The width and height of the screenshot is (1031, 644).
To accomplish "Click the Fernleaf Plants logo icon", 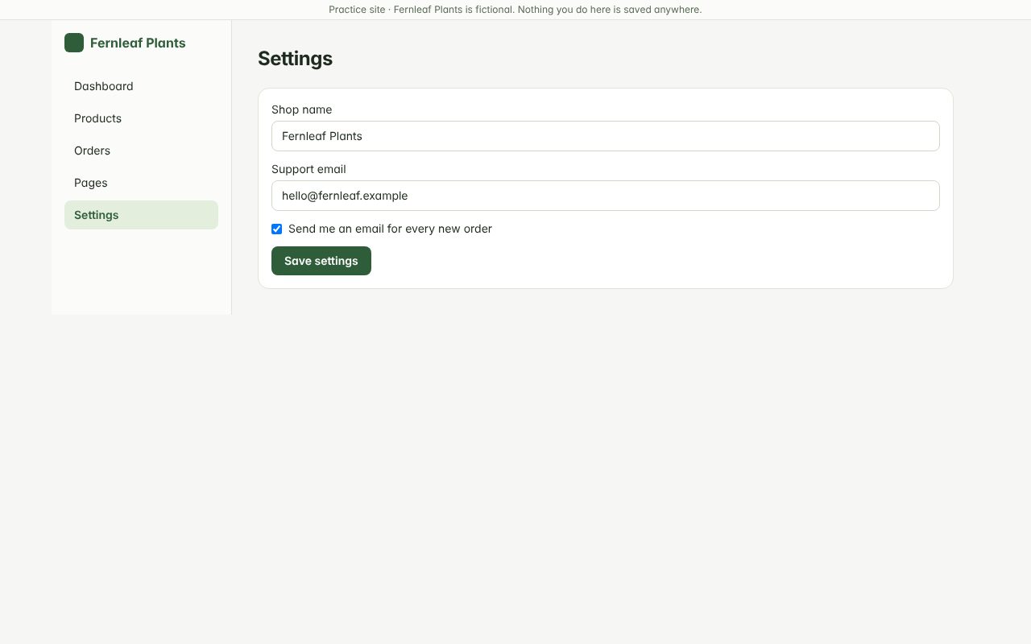I will pyautogui.click(x=74, y=43).
